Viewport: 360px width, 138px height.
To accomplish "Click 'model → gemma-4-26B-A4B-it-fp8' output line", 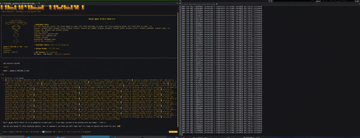I will click(16, 70).
